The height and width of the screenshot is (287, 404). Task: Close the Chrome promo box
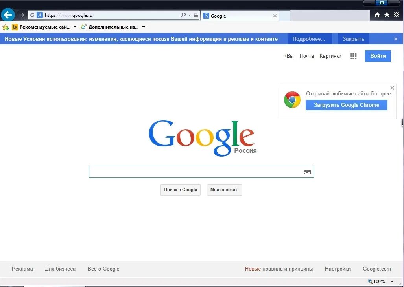click(392, 88)
